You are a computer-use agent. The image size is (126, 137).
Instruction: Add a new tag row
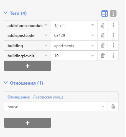pos(28,66)
